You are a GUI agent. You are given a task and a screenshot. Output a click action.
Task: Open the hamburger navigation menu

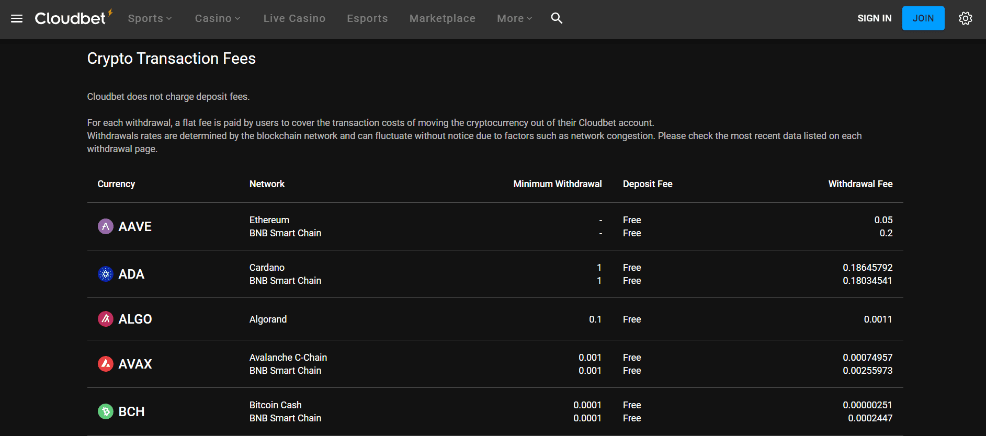pos(17,19)
